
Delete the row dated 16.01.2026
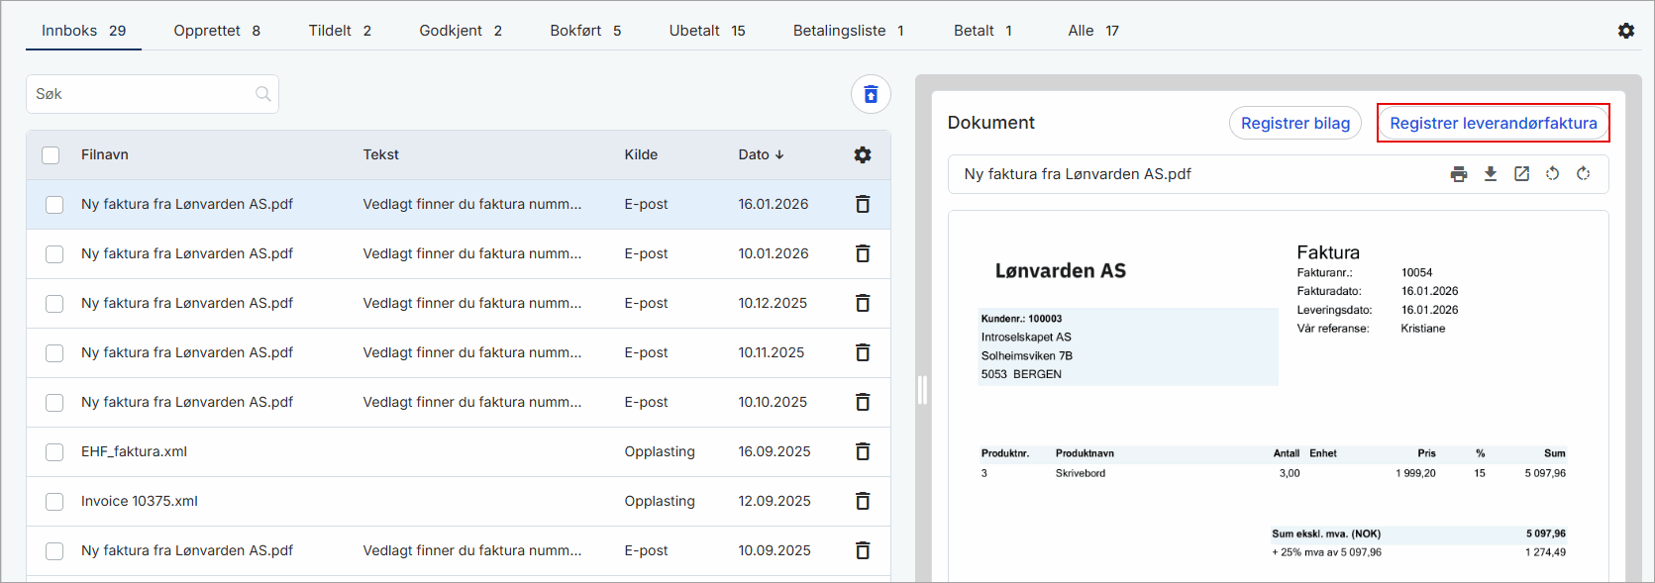[863, 204]
